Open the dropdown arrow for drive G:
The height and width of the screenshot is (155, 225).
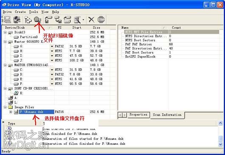click(x=52, y=46)
